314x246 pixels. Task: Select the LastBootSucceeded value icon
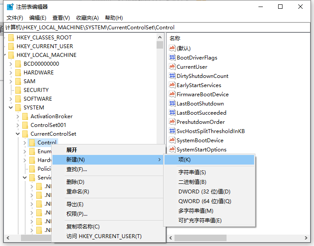[172, 112]
